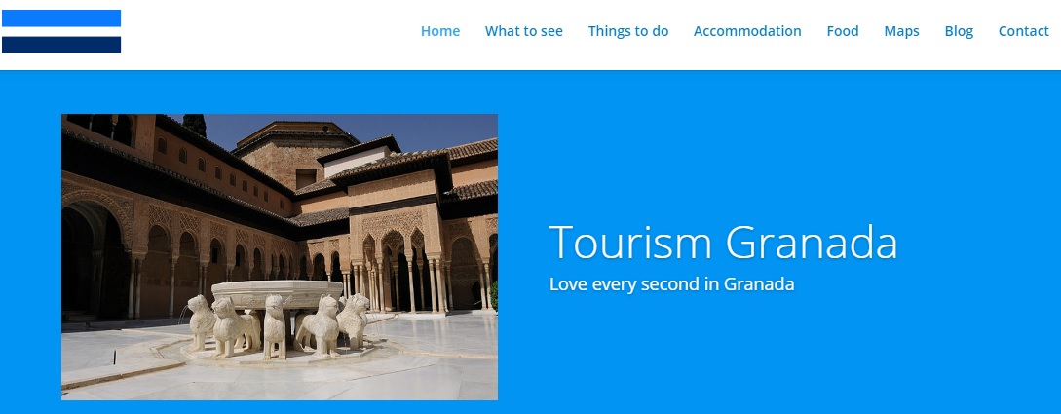The width and height of the screenshot is (1061, 414).
Task: Click the empty blue banner area below the tagline
Action: (x=778, y=352)
